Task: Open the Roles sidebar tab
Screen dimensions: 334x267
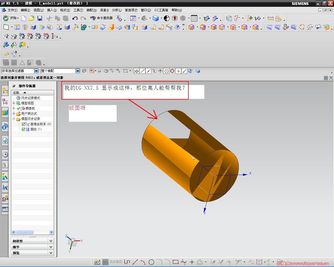Action: coord(5,199)
